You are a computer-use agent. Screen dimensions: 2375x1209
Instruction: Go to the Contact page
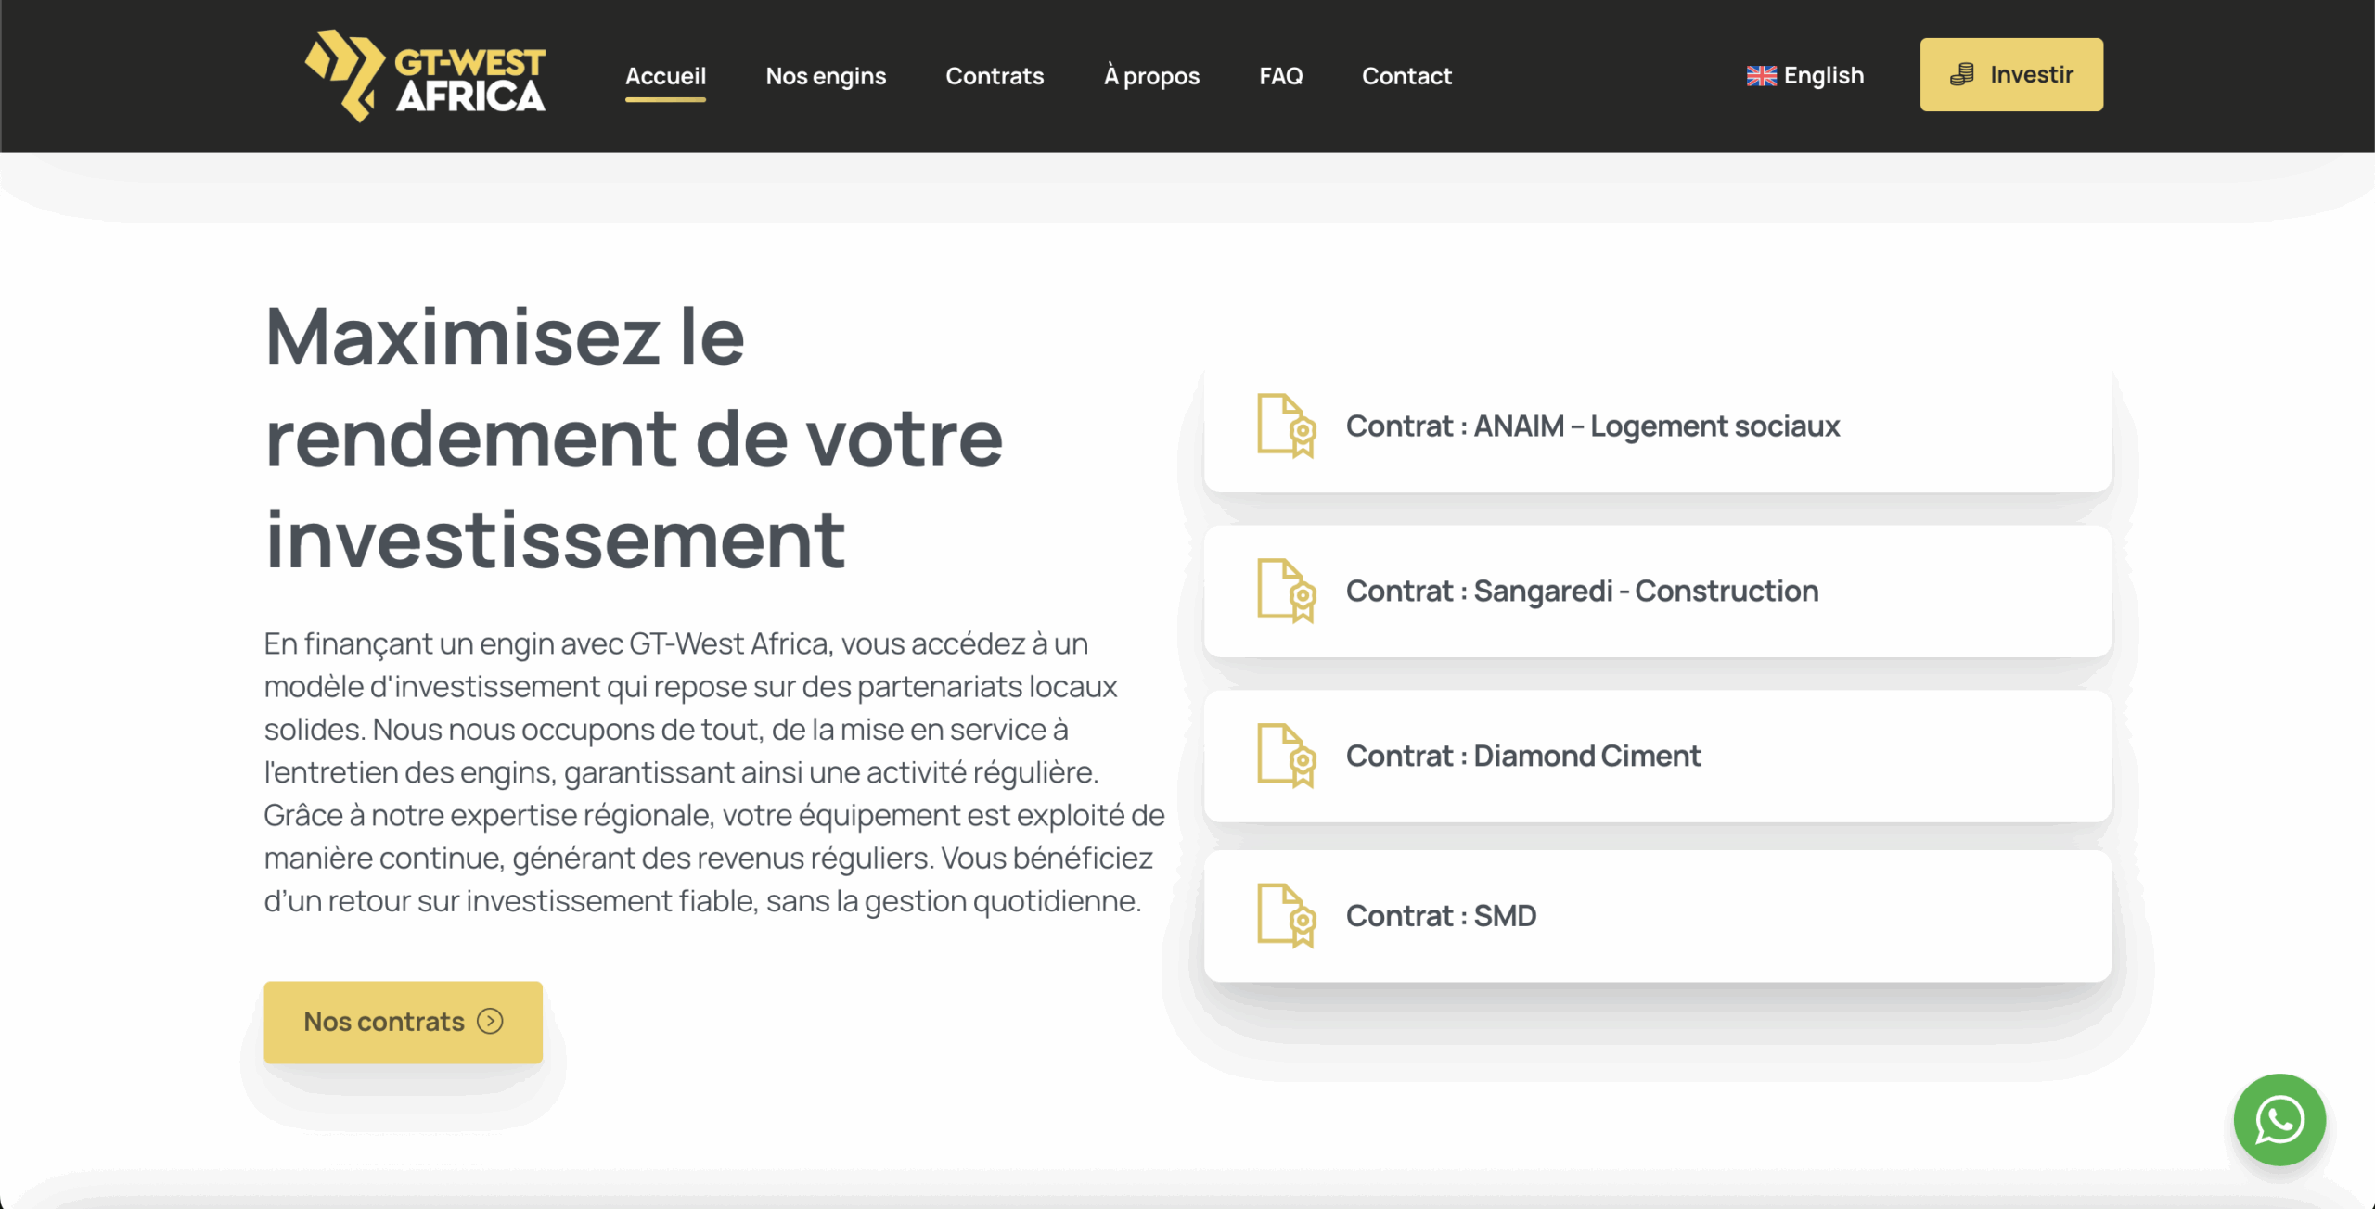1406,76
